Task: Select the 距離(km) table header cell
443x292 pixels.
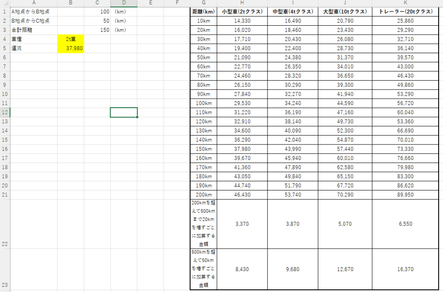Action: (x=204, y=12)
